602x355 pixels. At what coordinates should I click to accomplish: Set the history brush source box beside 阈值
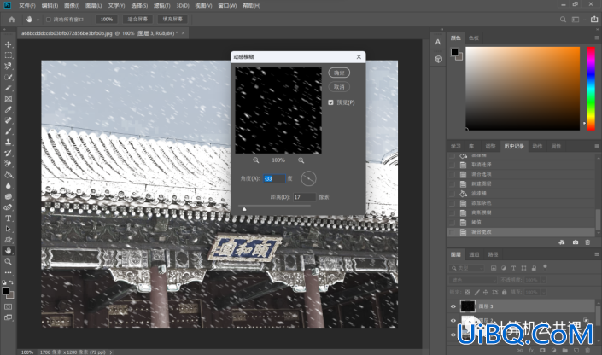[x=452, y=222]
